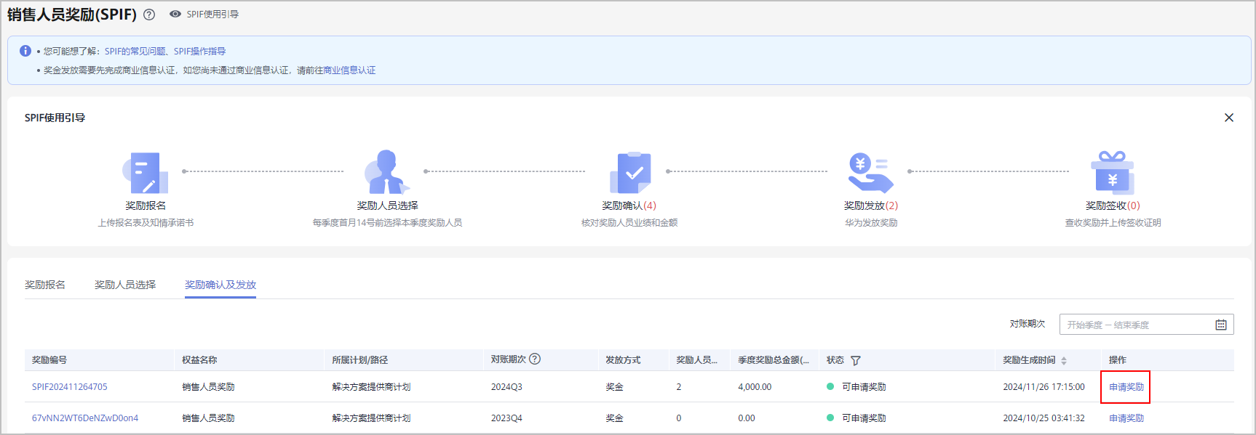Image resolution: width=1256 pixels, height=435 pixels.
Task: Switch to the 奖励报名 tab
Action: [x=45, y=285]
